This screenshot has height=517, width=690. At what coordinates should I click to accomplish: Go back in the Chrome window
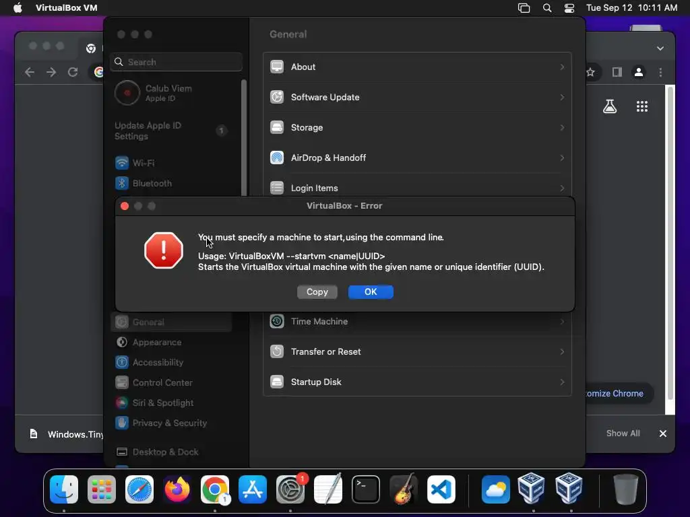click(30, 72)
